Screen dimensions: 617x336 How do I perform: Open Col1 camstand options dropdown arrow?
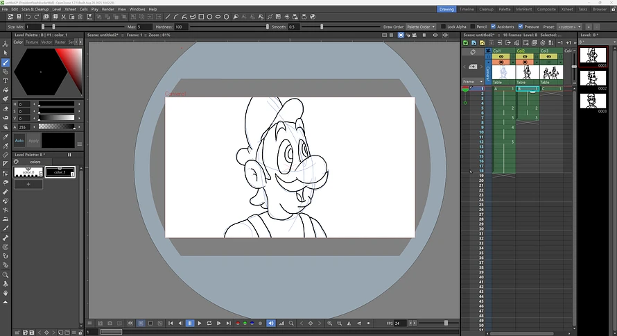(513, 62)
